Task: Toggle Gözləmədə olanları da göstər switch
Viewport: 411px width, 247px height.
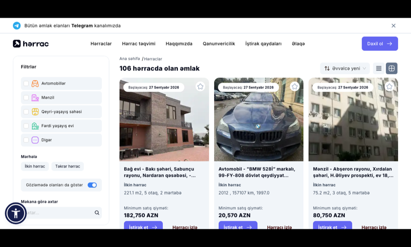Action: point(92,185)
